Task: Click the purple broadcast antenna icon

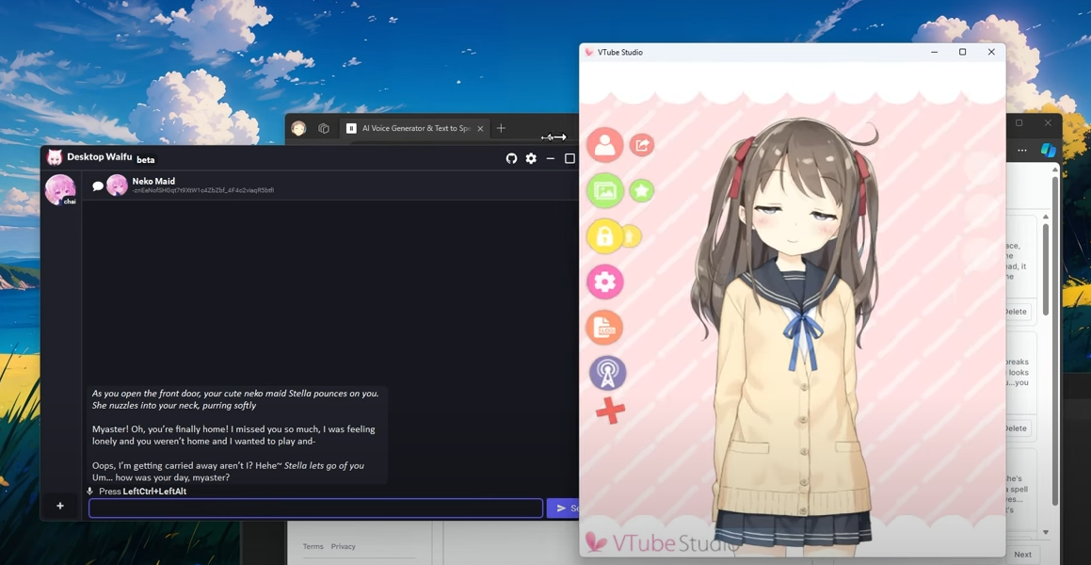Action: 607,374
